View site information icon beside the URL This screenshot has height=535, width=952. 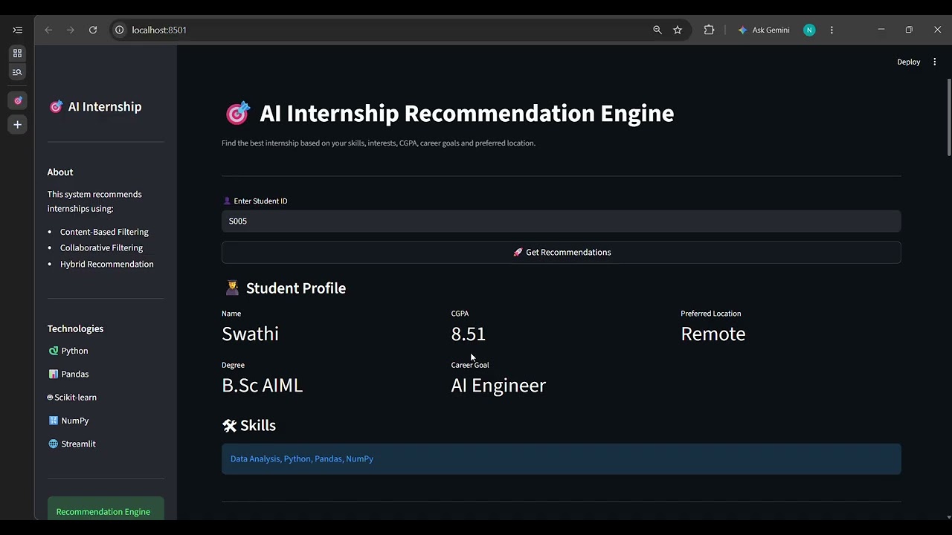[x=119, y=30]
